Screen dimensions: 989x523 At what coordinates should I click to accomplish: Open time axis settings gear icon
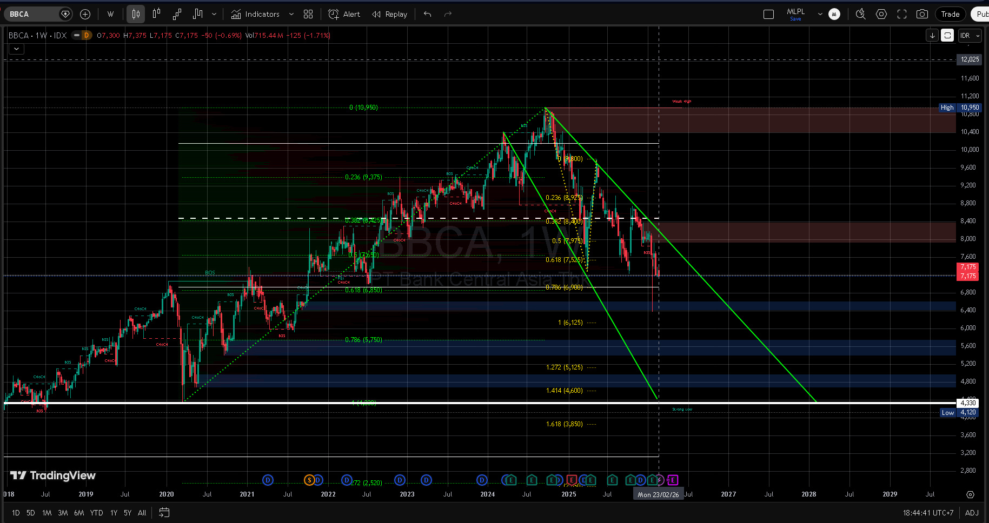(971, 494)
